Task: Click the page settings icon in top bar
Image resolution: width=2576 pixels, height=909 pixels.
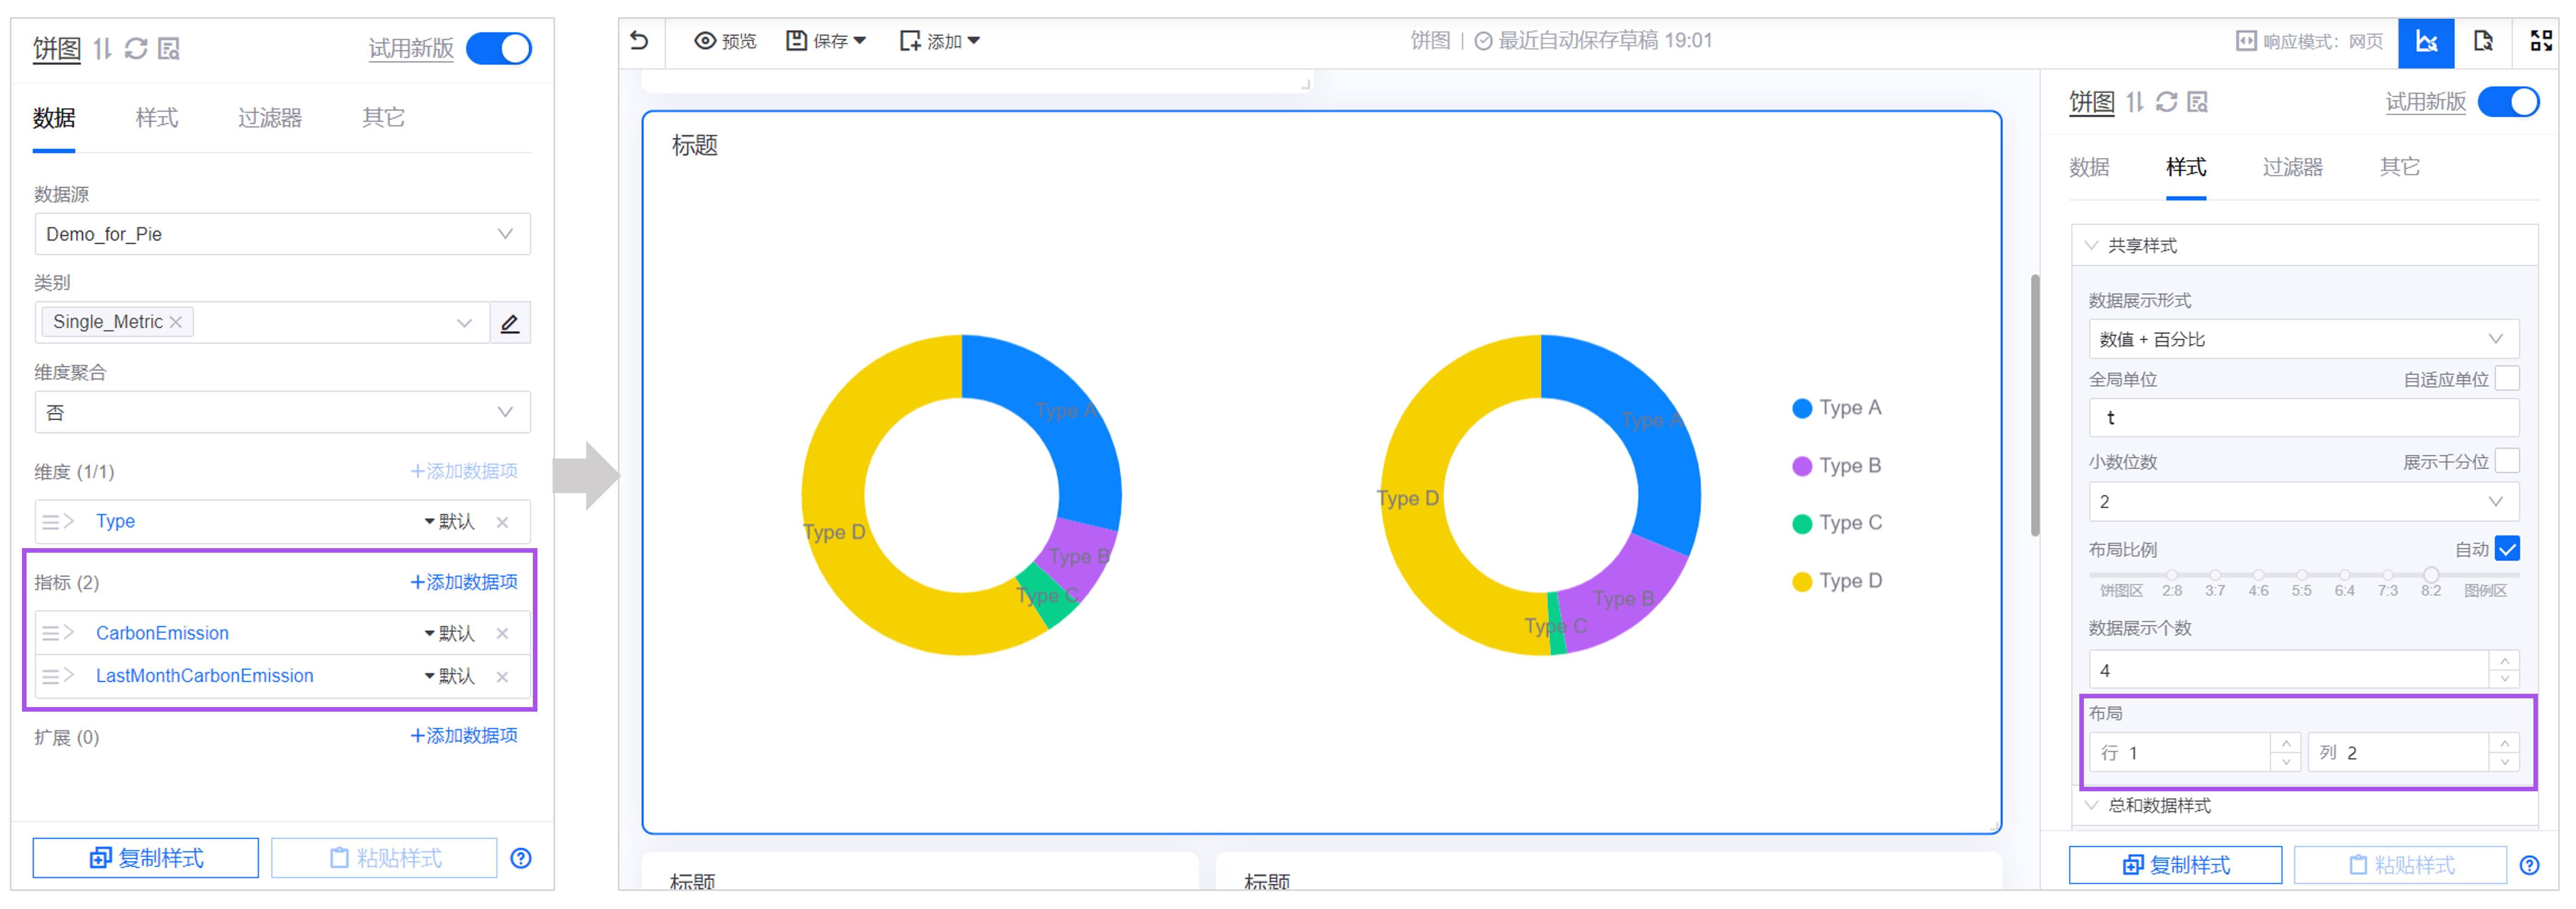Action: [2483, 41]
